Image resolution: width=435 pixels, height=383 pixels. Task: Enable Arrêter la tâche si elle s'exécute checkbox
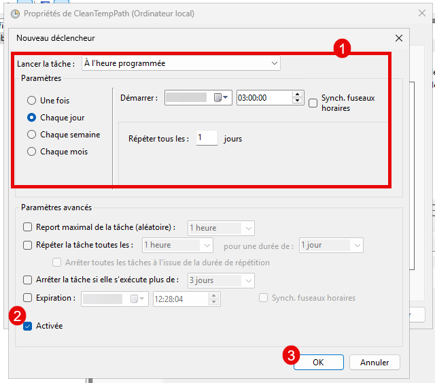[x=28, y=280]
